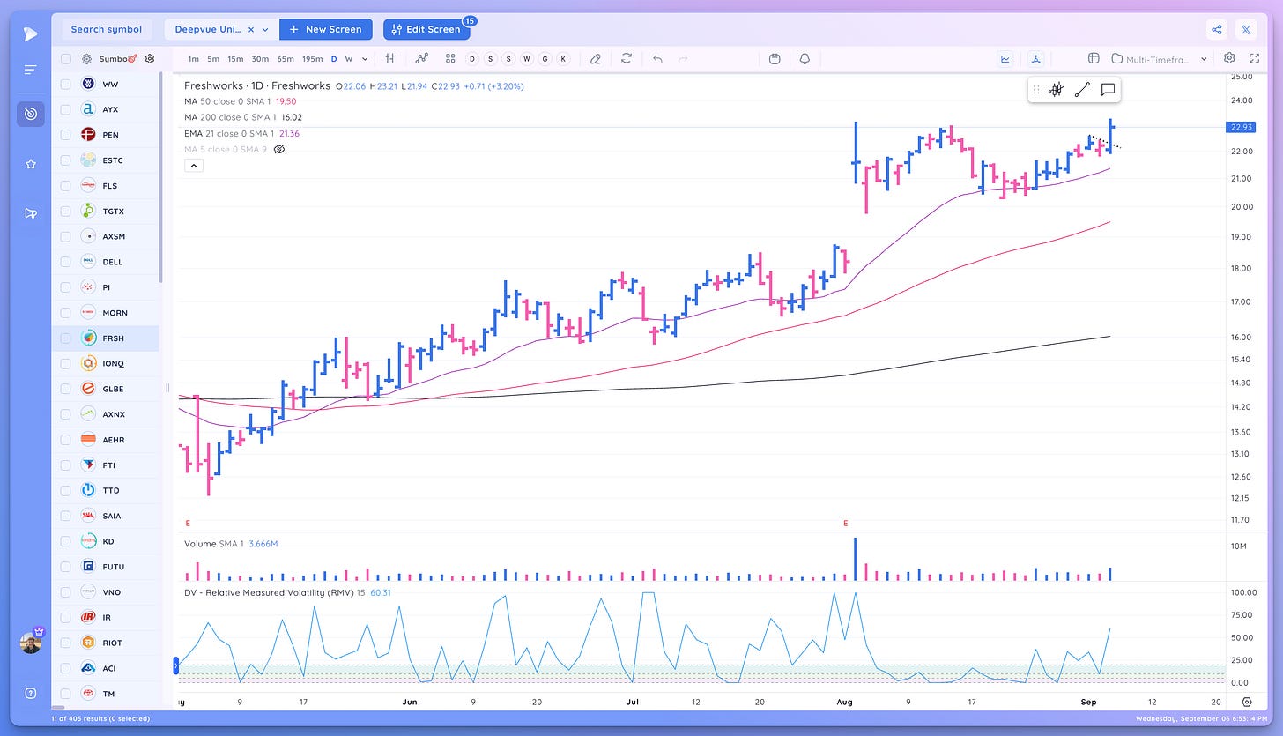This screenshot has height=736, width=1283.
Task: Open the indicators line-graph icon
Action: tap(422, 58)
